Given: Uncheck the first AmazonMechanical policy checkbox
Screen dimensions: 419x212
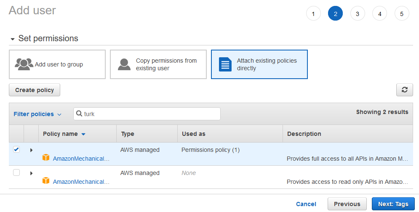Looking at the screenshot, I should click(16, 149).
